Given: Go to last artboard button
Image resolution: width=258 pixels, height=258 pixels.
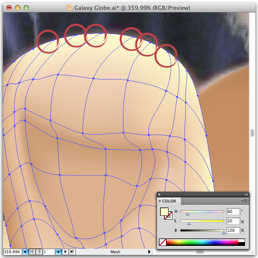Looking at the screenshot, I should coord(72,252).
